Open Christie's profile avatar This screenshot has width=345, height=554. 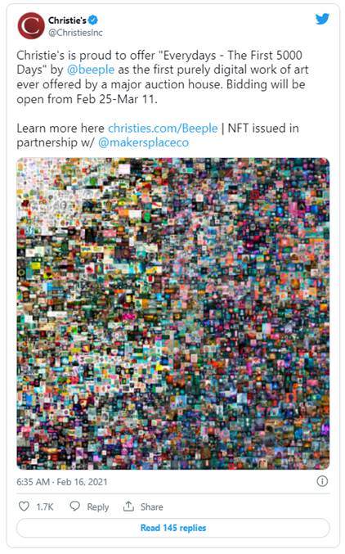[31, 26]
